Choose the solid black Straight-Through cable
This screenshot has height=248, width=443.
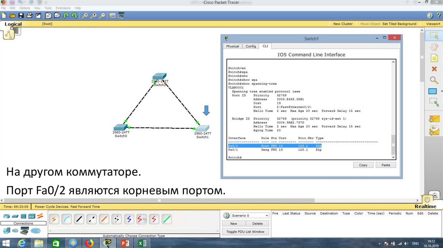(79, 219)
